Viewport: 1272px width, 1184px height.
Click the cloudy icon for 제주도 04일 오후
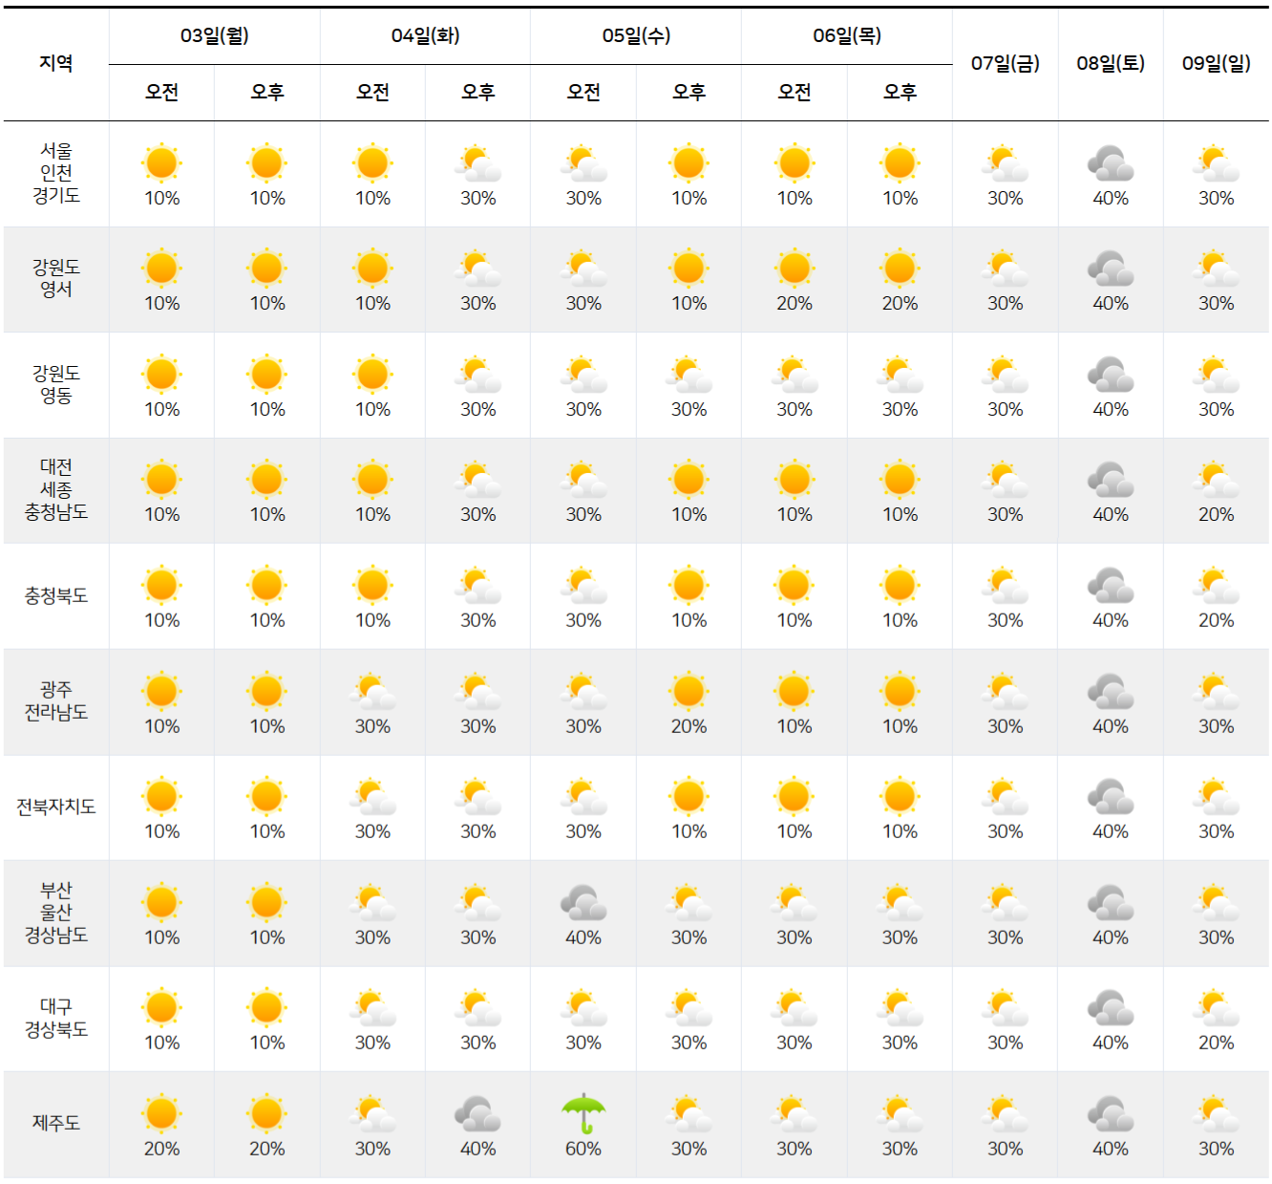(x=477, y=1113)
